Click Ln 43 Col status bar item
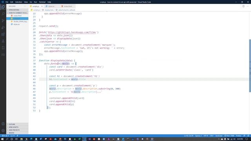The image size is (251, 141). (189, 136)
